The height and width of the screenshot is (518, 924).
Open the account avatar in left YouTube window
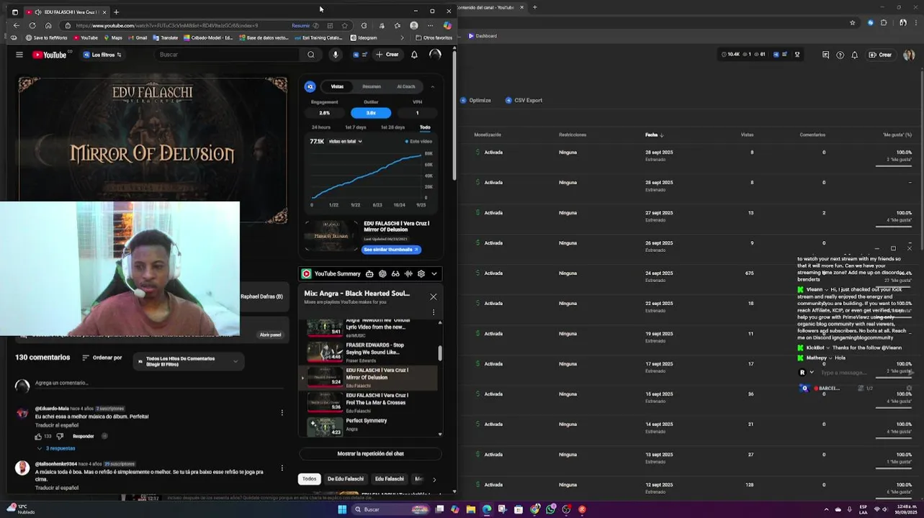[x=435, y=55]
